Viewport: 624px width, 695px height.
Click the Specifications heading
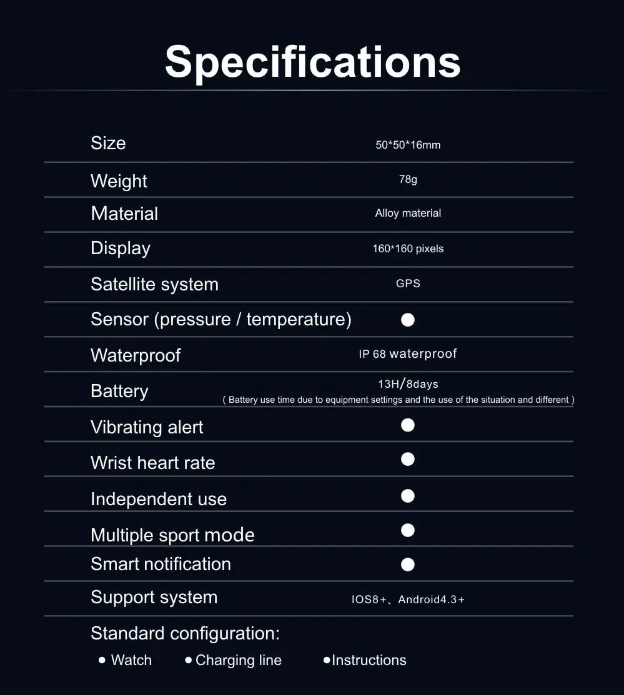[x=312, y=61]
